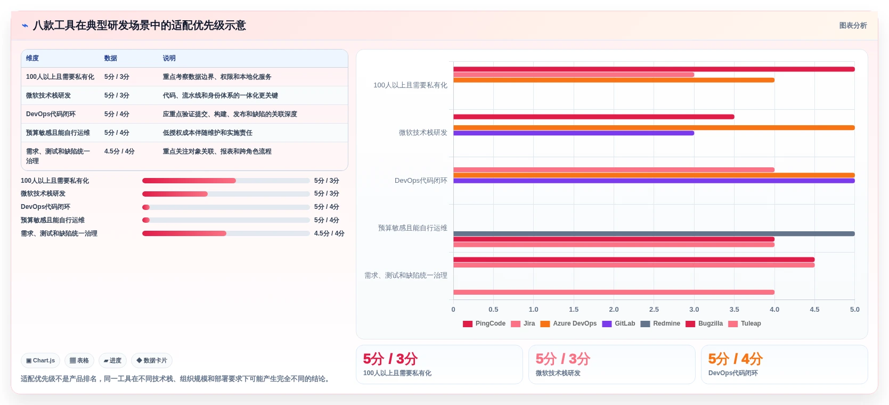Click 4.5分 / 4分 value beside progress bar
This screenshot has width=889, height=405.
pos(329,233)
